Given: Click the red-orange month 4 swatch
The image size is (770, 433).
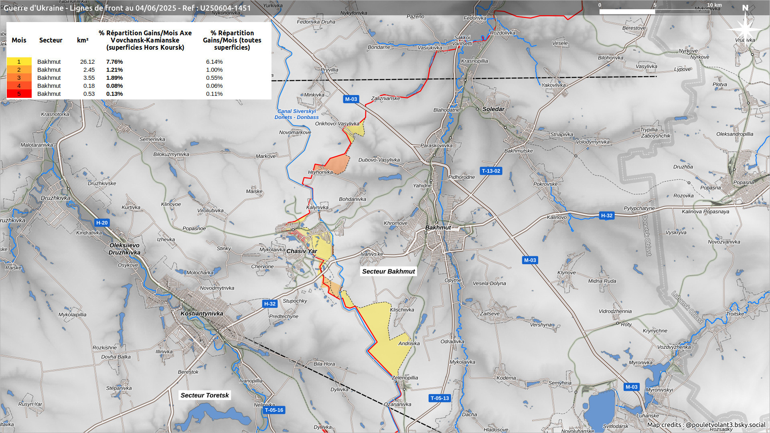Looking at the screenshot, I should tap(19, 85).
